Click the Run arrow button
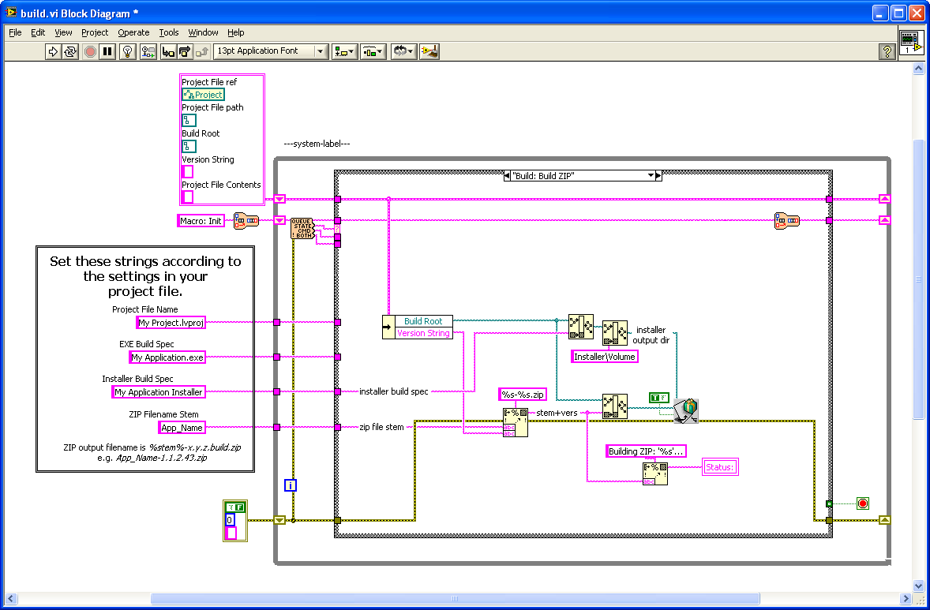The width and height of the screenshot is (930, 610). pos(53,51)
